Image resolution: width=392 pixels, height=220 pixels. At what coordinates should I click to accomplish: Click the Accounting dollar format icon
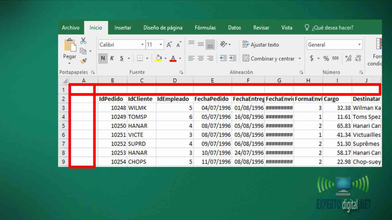click(x=312, y=58)
